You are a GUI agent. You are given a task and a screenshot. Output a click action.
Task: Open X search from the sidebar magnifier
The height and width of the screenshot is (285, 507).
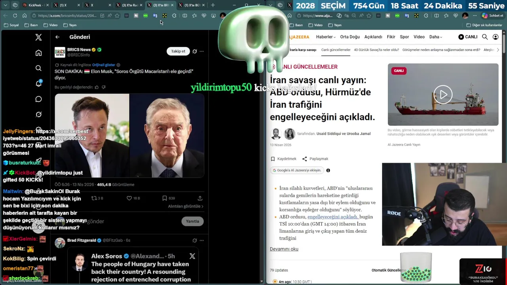pos(38,68)
